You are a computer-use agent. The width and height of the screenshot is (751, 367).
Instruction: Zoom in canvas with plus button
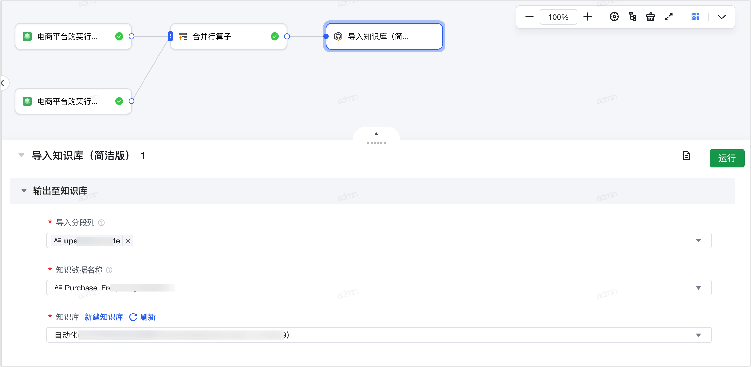(x=587, y=17)
